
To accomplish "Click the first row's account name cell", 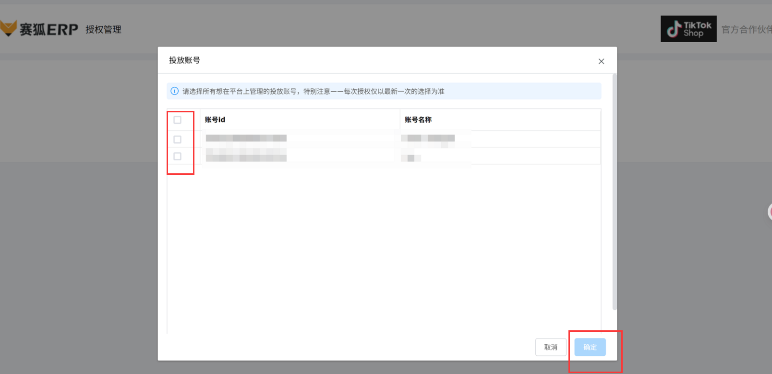I will 428,139.
